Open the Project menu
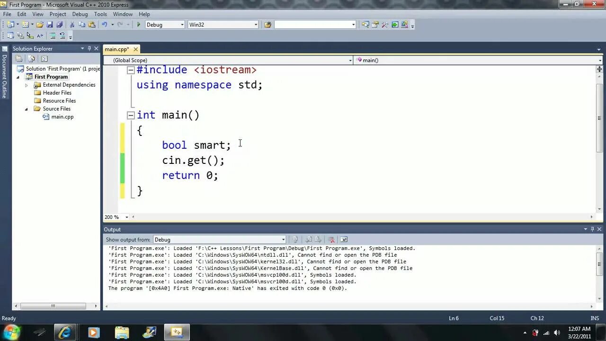The width and height of the screenshot is (606, 341). [58, 14]
